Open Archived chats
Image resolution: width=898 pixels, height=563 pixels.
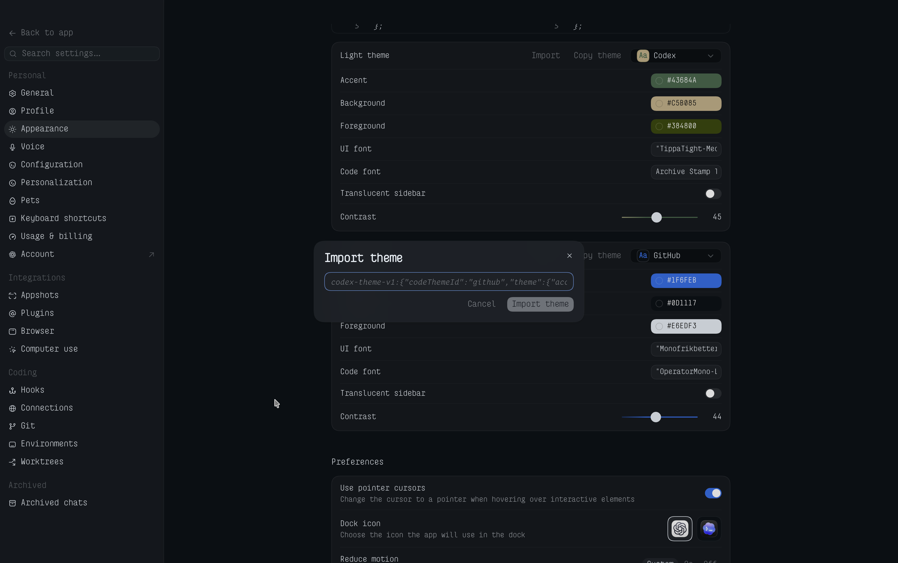click(82, 503)
